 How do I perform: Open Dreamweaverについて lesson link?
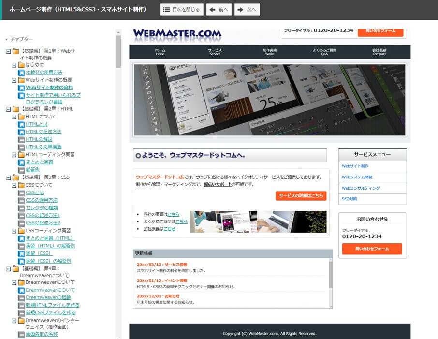point(50,290)
